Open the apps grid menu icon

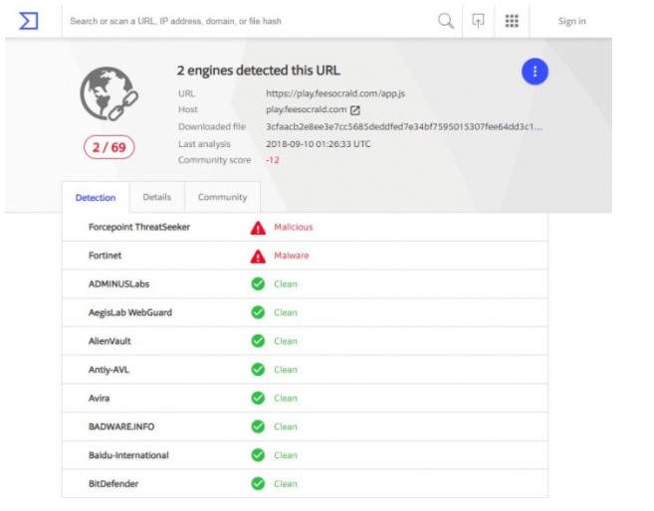[512, 21]
